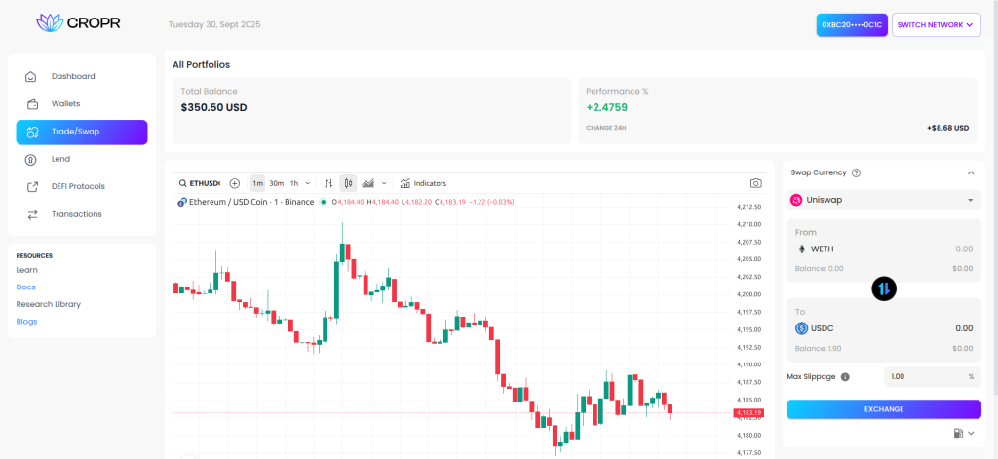
Task: Collapse the Swap Currency panel
Action: point(970,172)
